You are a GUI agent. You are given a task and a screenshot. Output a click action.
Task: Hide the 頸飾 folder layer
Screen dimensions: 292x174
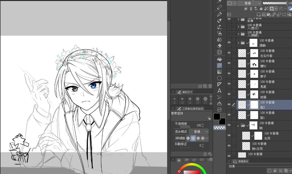tap(229, 43)
